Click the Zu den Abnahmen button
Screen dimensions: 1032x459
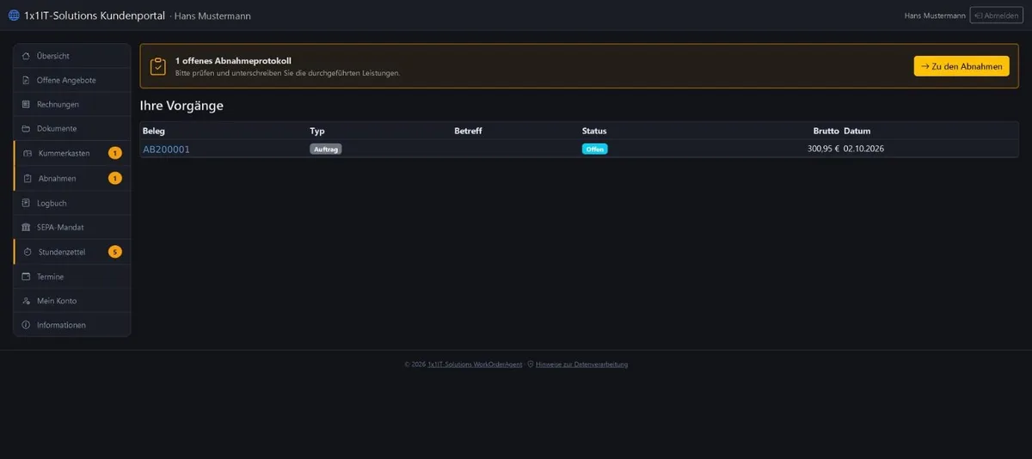click(961, 66)
